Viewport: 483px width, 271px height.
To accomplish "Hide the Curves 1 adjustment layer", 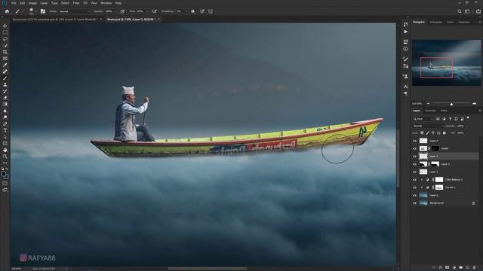I will 414,187.
